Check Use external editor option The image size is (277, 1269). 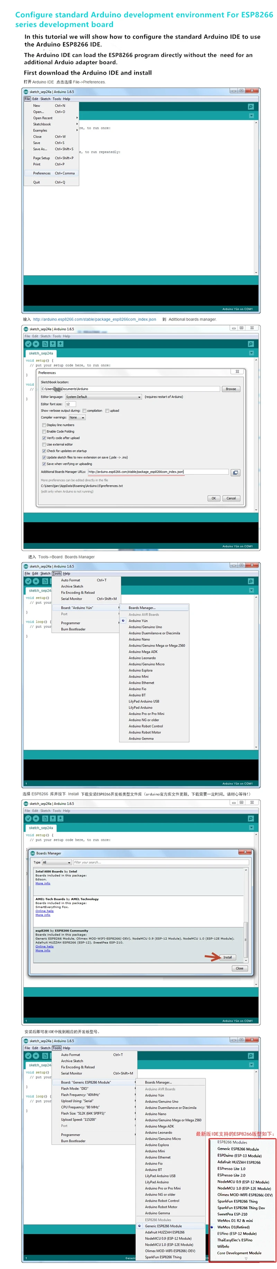(x=44, y=444)
